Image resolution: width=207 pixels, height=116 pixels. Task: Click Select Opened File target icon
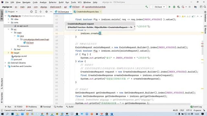pos(31,12)
